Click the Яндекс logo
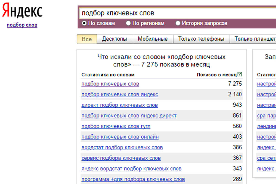This screenshot has width=276, height=184. [x=22, y=10]
